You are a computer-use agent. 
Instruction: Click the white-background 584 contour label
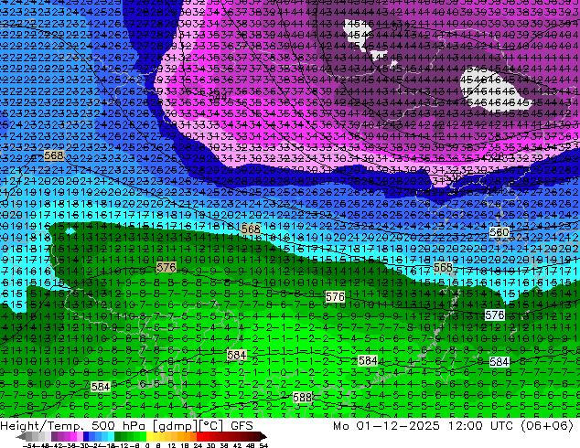(499, 361)
